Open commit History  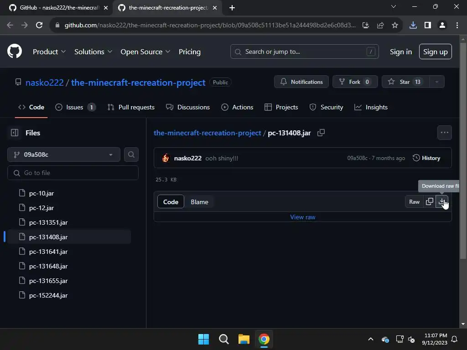(x=426, y=158)
